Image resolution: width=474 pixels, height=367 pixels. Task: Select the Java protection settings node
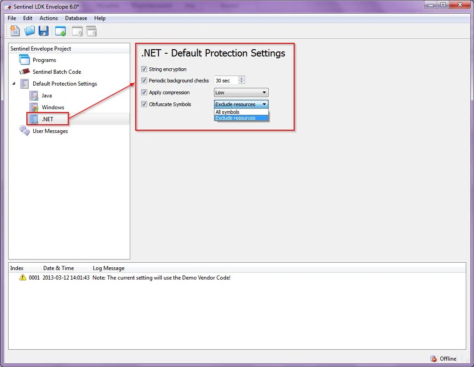point(46,96)
